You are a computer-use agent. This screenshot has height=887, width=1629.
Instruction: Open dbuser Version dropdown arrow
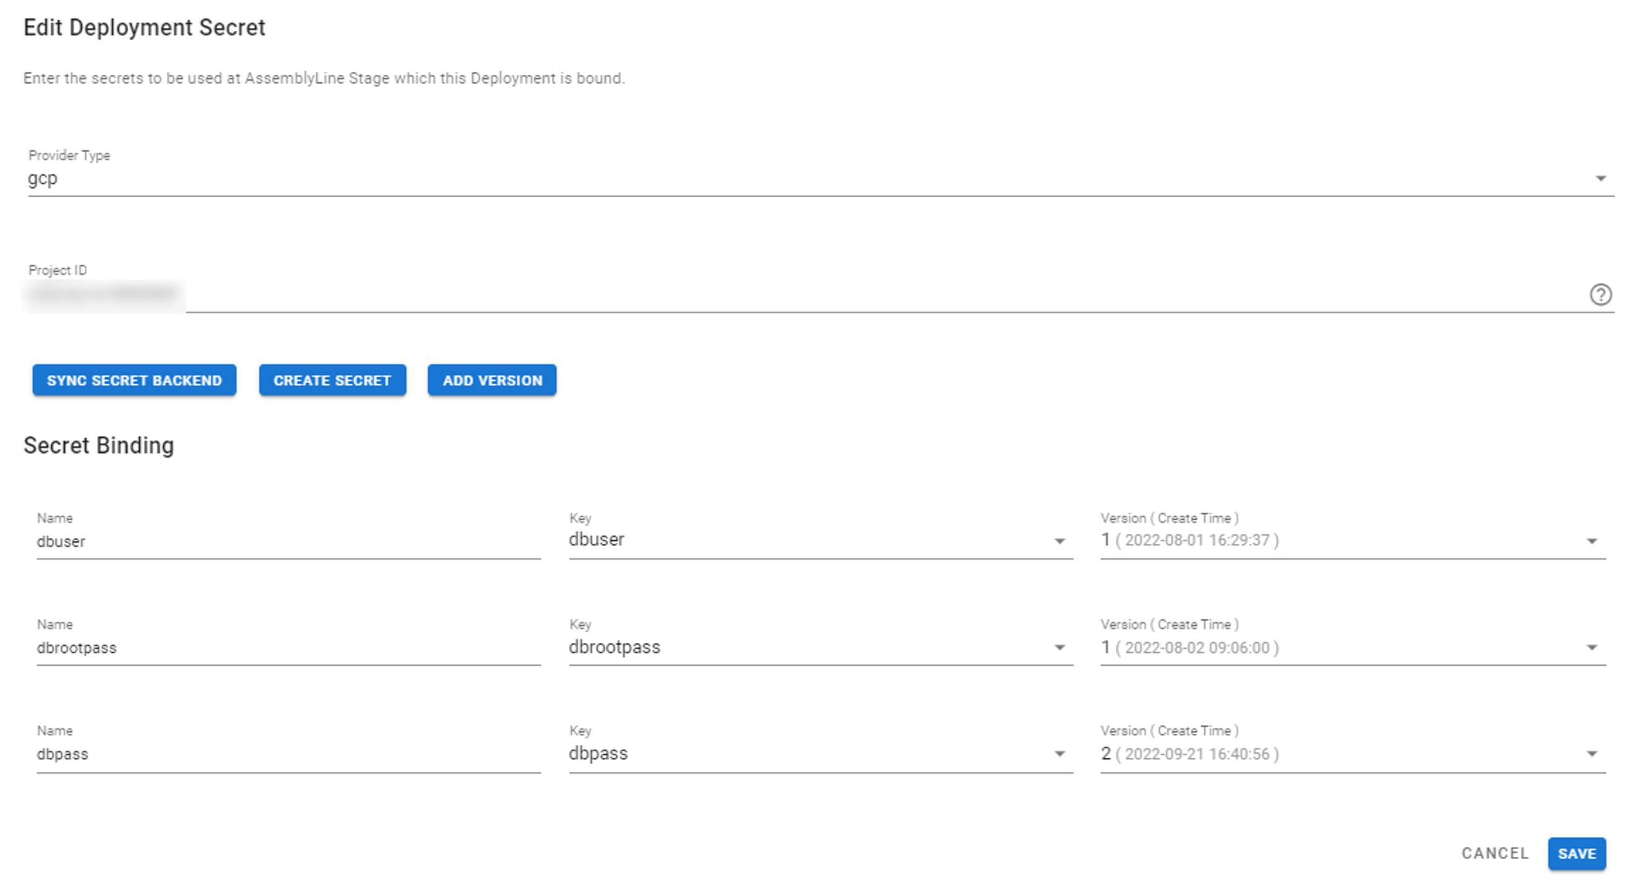[x=1592, y=541]
